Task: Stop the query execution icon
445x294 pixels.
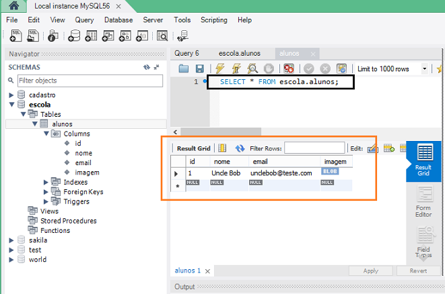Action: [269, 68]
